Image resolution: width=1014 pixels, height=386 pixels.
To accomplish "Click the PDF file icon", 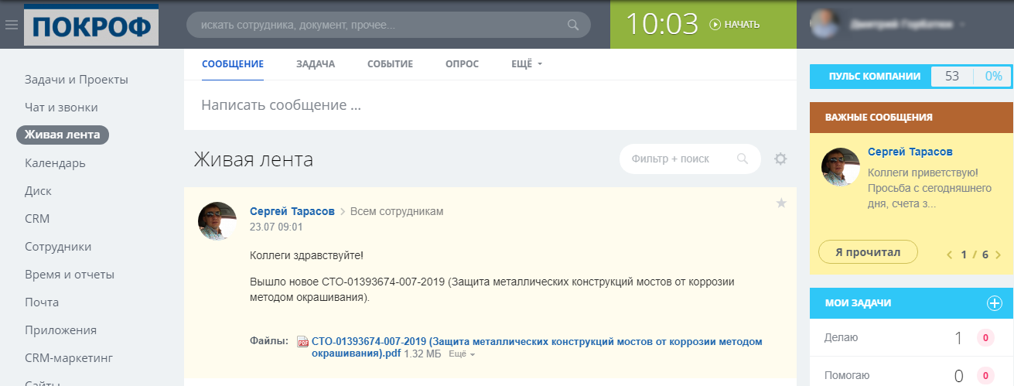I will pos(303,342).
